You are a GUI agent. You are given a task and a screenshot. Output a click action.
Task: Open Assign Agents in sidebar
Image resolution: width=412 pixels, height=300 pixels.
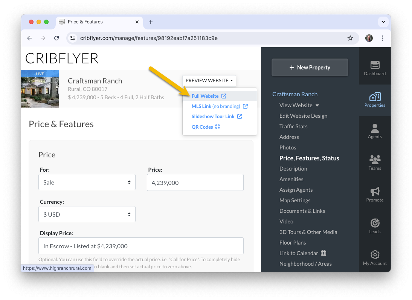pos(296,190)
